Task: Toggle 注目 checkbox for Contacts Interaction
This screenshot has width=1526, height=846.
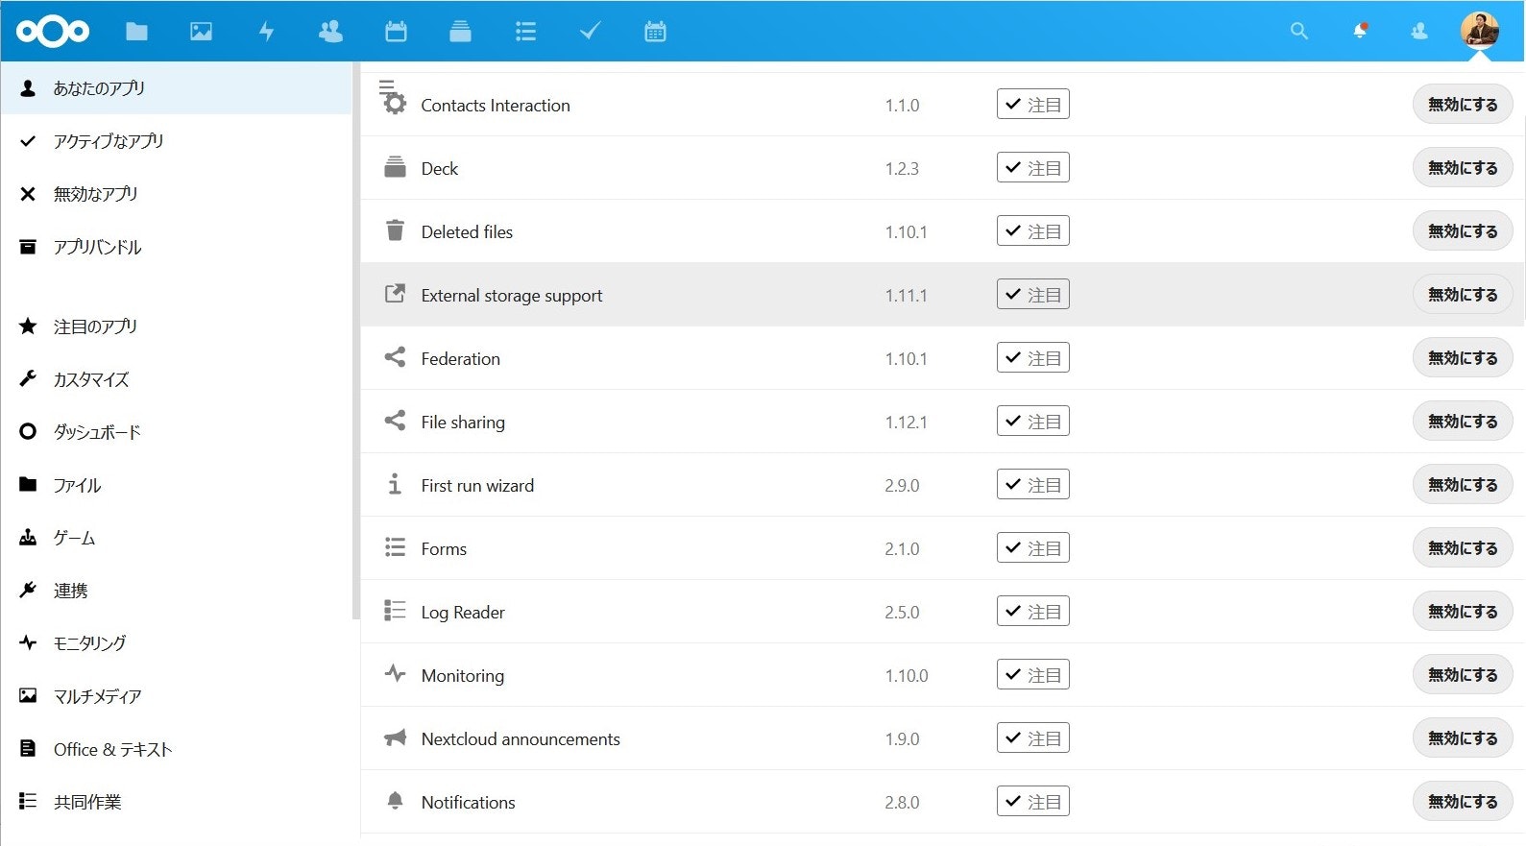Action: 1033,105
